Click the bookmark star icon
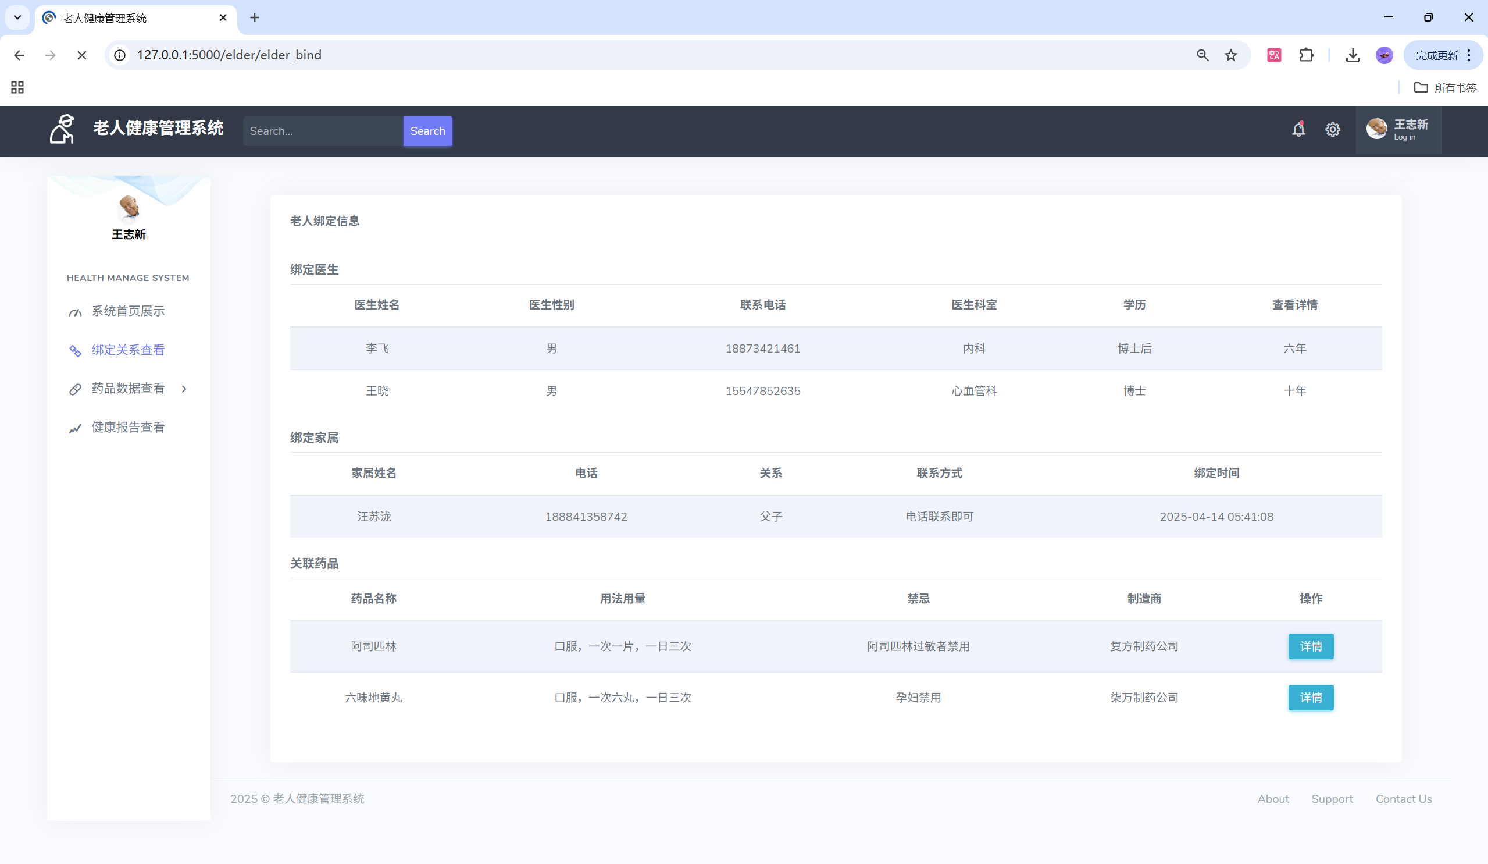This screenshot has width=1488, height=864. (x=1230, y=55)
